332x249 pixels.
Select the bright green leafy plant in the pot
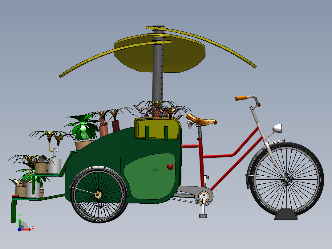pyautogui.click(x=83, y=128)
